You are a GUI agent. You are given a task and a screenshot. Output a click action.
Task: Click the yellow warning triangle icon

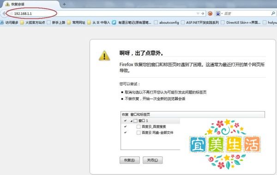104,56
